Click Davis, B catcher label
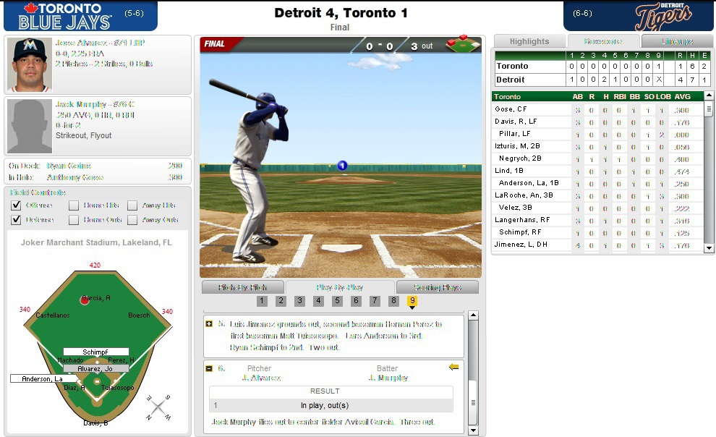 [x=96, y=423]
